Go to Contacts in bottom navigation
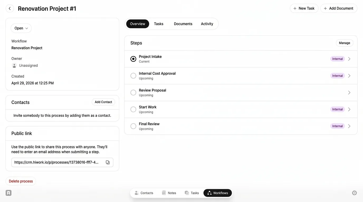The height and width of the screenshot is (202, 363). pos(144,193)
